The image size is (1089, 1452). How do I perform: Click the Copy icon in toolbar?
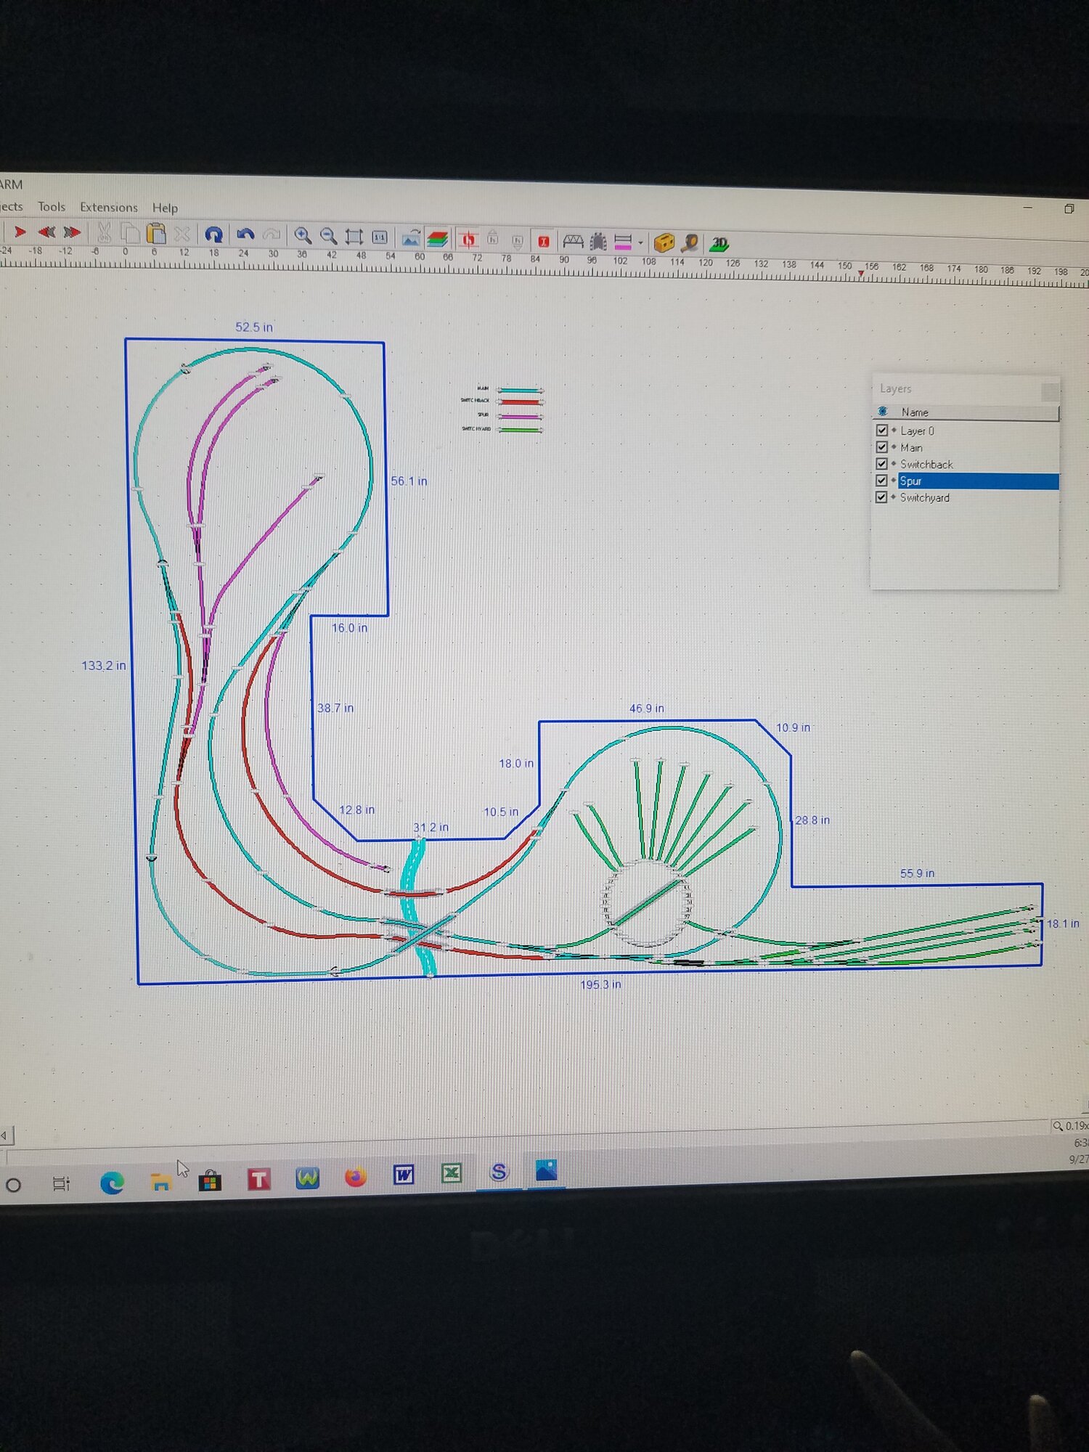click(x=130, y=232)
